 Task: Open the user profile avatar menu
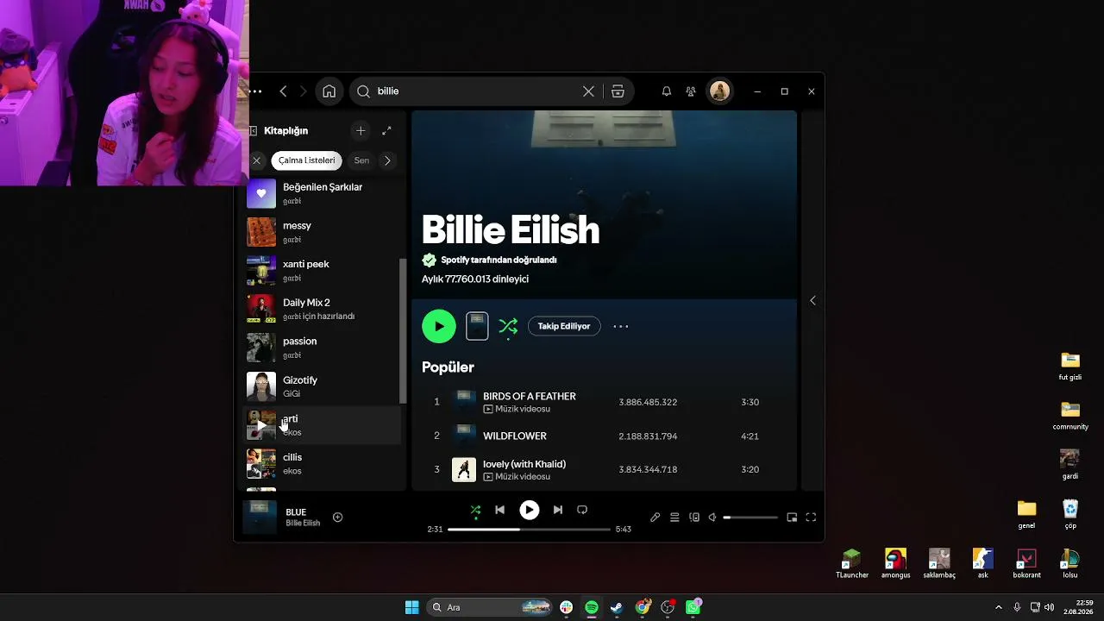719,91
